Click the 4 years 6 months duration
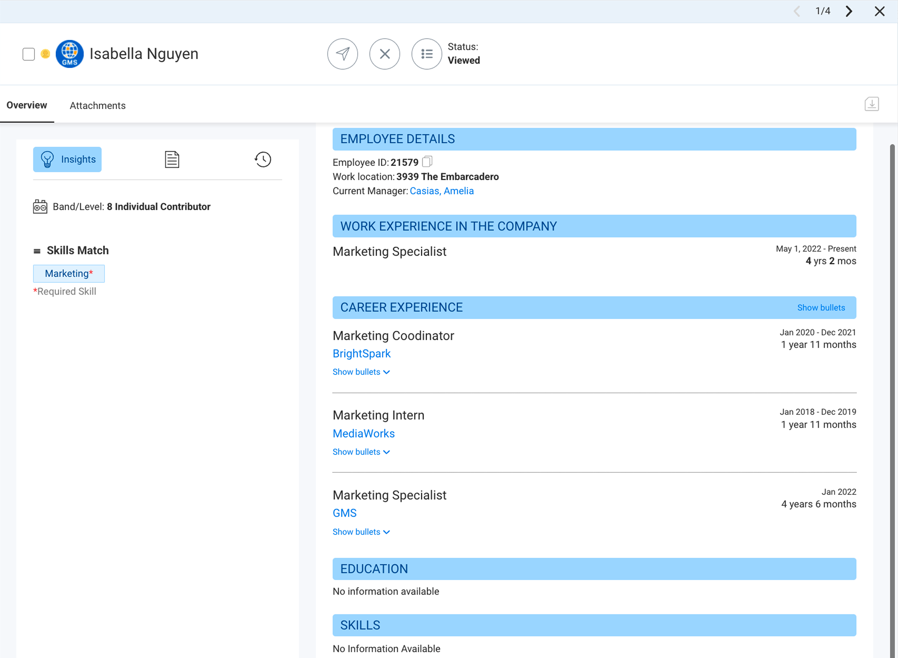The image size is (898, 658). pyautogui.click(x=819, y=504)
